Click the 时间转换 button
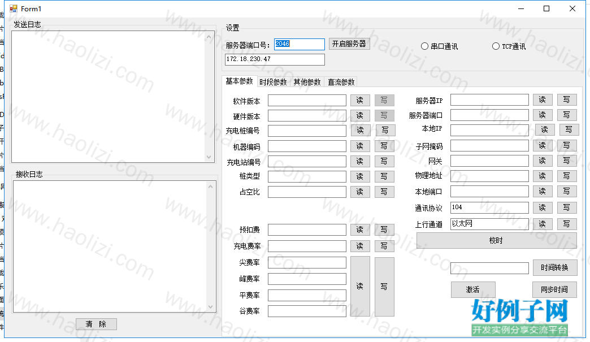The image size is (590, 342). [554, 267]
